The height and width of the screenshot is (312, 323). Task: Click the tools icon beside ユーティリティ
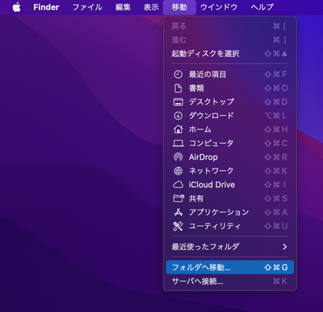[178, 226]
